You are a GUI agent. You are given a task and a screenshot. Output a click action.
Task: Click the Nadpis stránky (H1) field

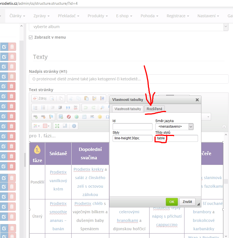[128, 79]
